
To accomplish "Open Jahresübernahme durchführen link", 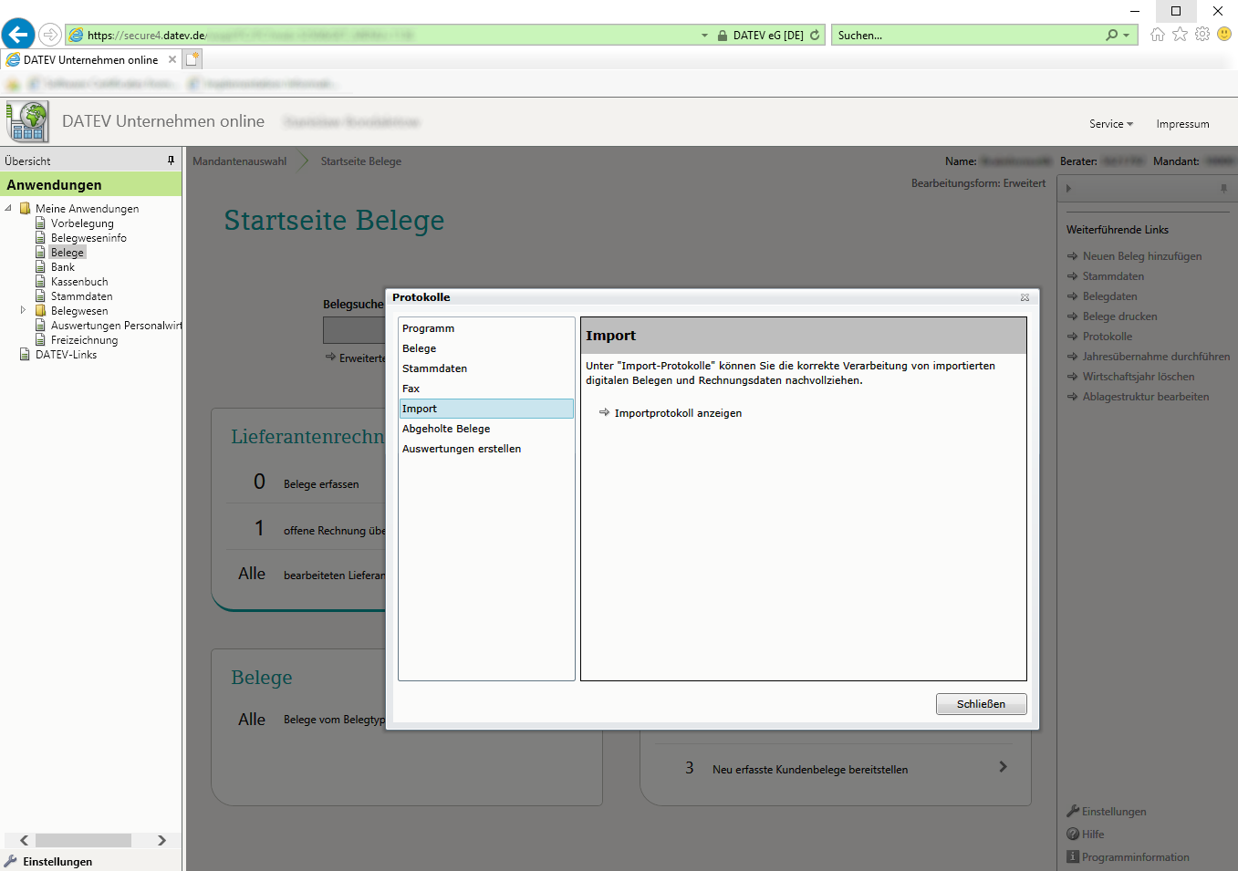I will [1156, 357].
